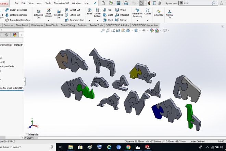Screen dimensions: 226x151
Task: Activate the Instant3D tool
Action: pyautogui.click(x=158, y=12)
